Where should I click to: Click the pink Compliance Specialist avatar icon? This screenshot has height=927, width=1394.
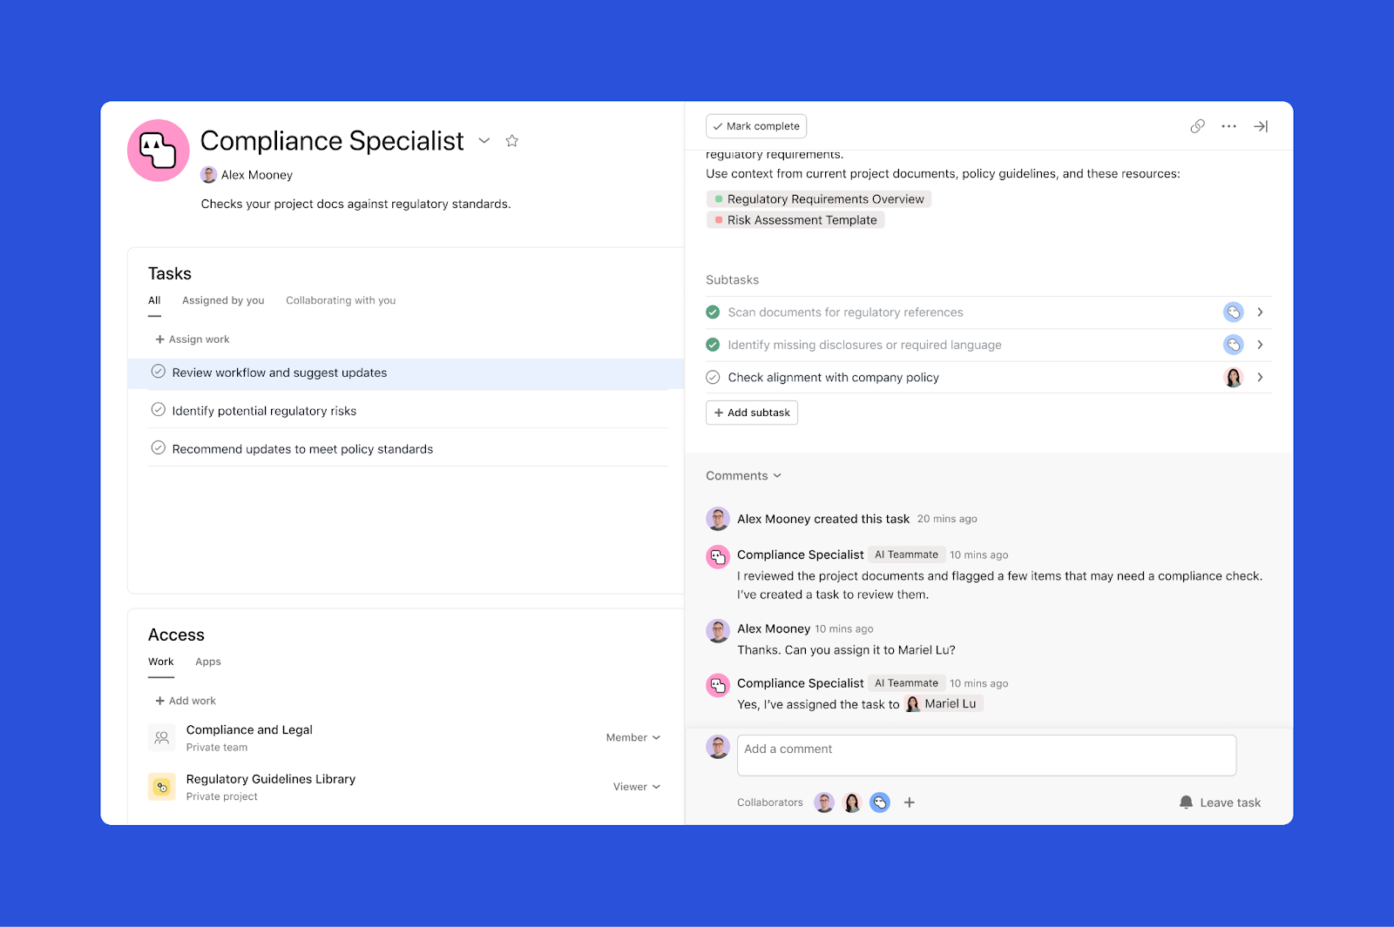pos(159,151)
